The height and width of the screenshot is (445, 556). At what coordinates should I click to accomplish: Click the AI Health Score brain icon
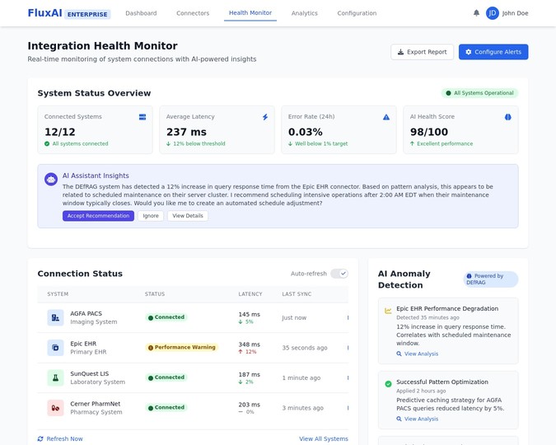507,117
